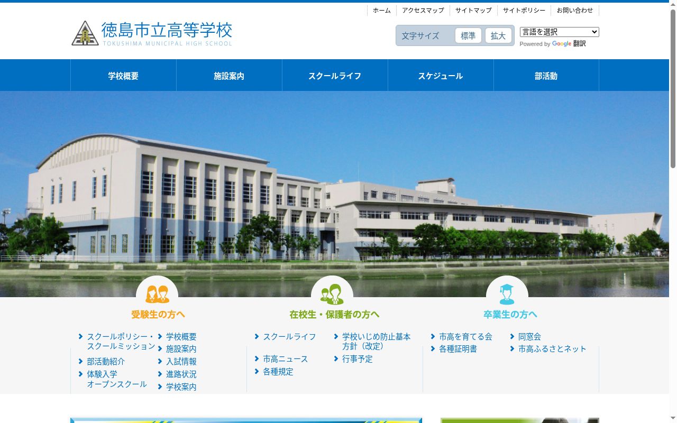Click the Tokushima Municipal High School logo
677x423 pixels.
pyautogui.click(x=152, y=33)
